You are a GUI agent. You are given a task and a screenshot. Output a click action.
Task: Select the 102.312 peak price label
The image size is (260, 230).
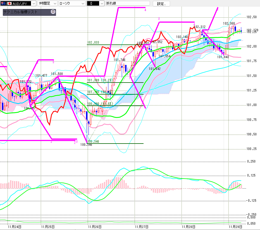[x=200, y=27]
